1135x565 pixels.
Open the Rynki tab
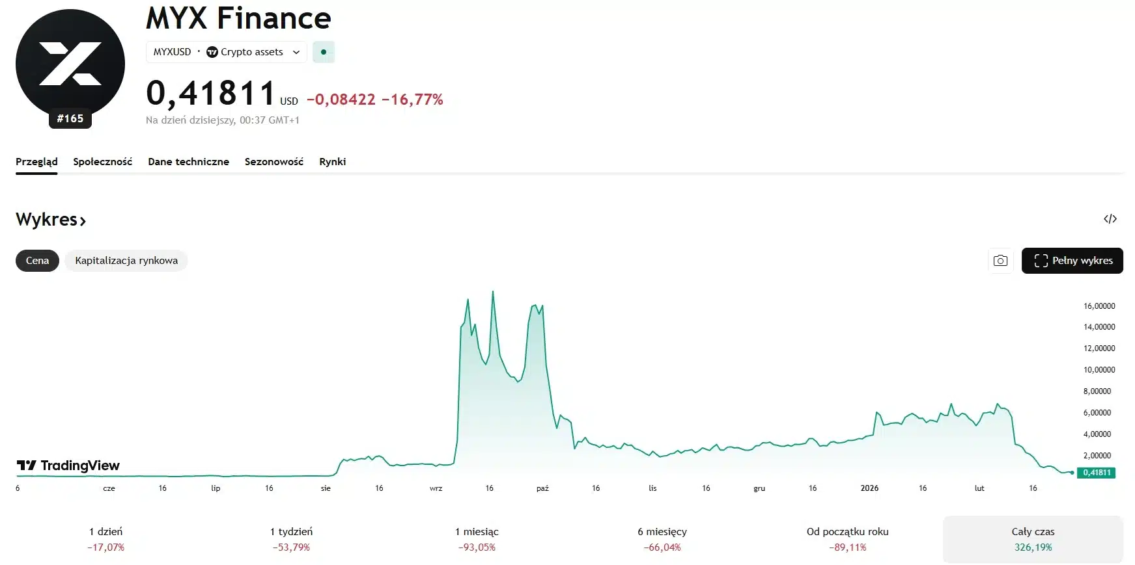[x=332, y=162]
